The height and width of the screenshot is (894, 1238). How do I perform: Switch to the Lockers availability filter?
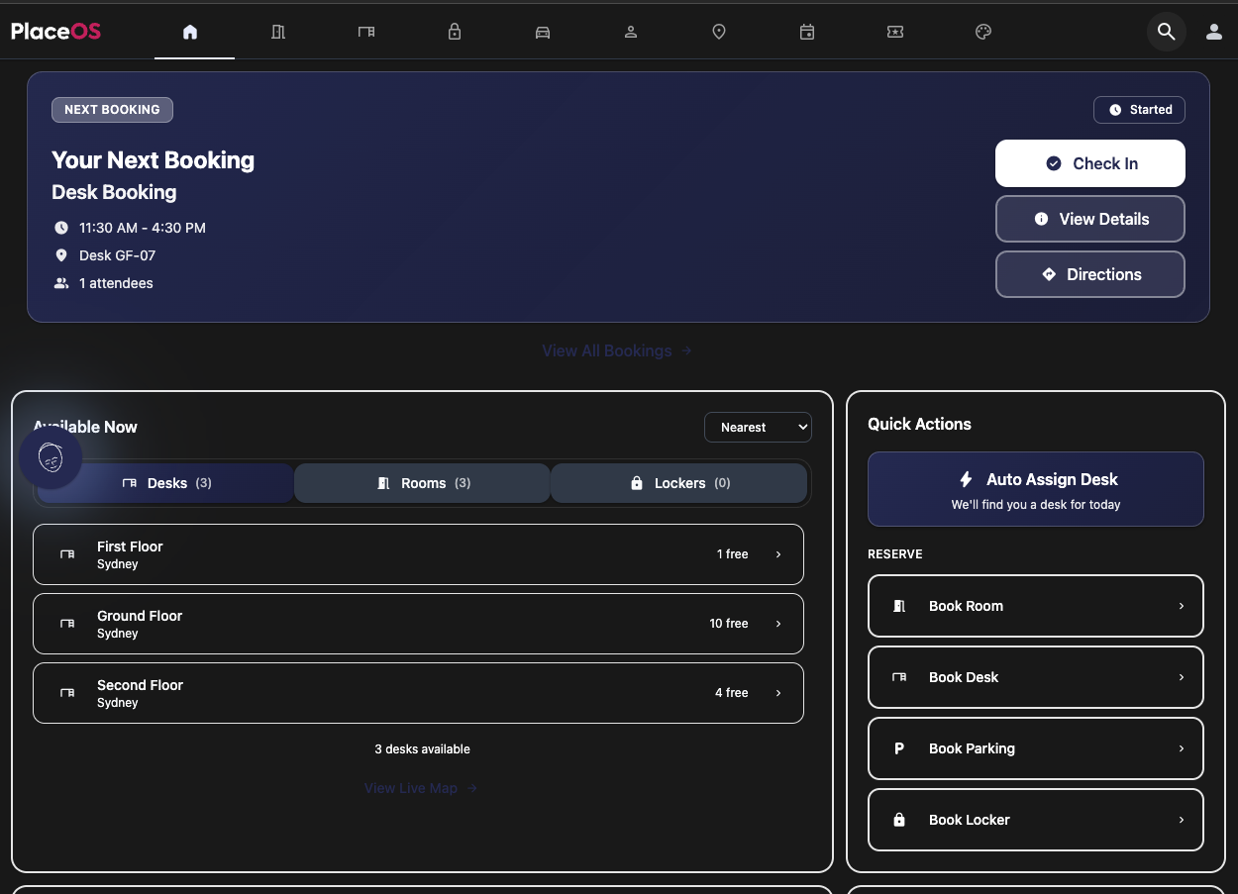point(678,483)
